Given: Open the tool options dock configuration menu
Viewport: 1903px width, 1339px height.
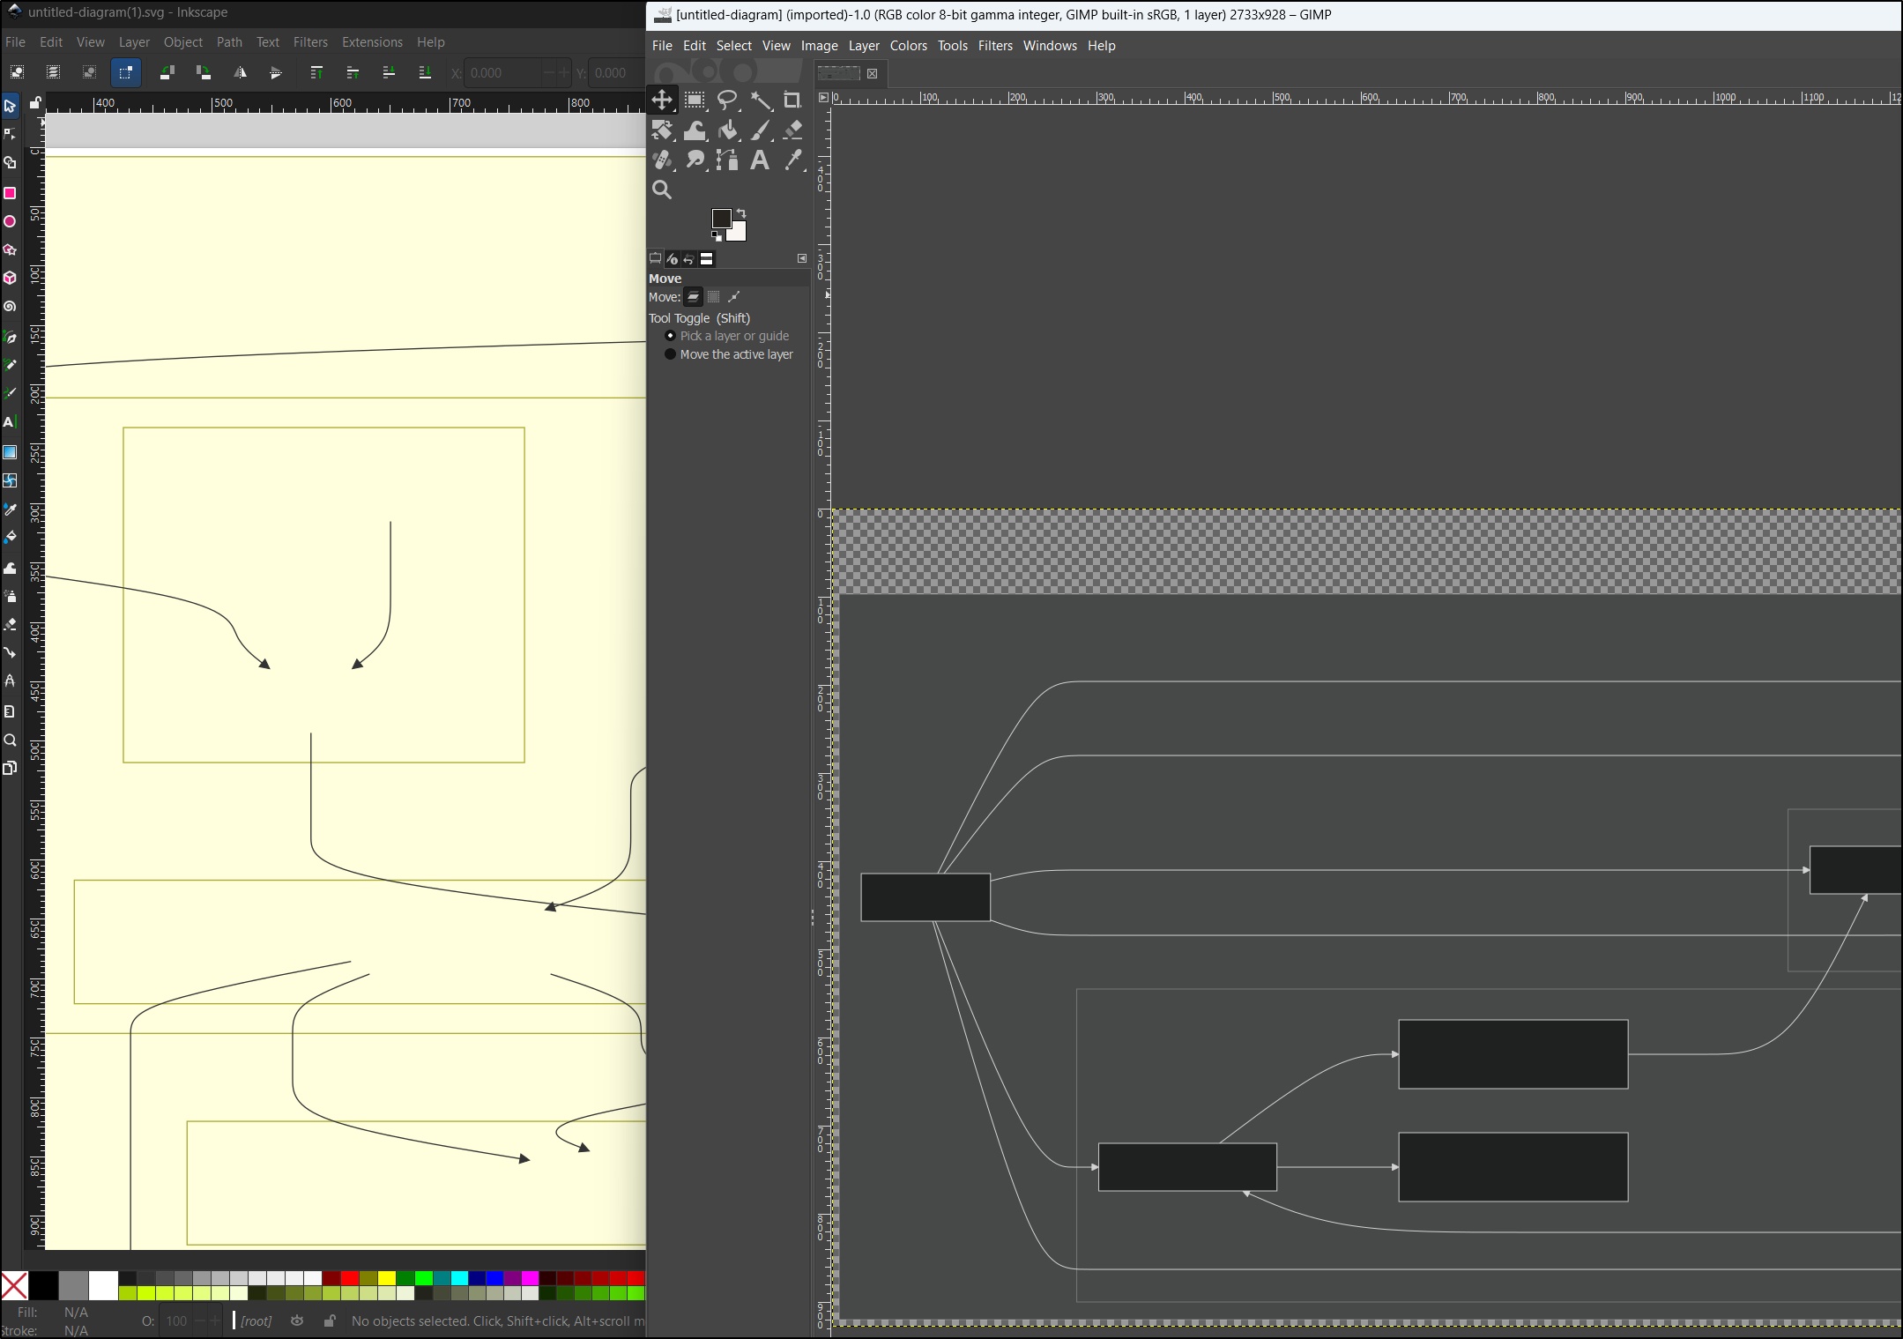Looking at the screenshot, I should [802, 258].
